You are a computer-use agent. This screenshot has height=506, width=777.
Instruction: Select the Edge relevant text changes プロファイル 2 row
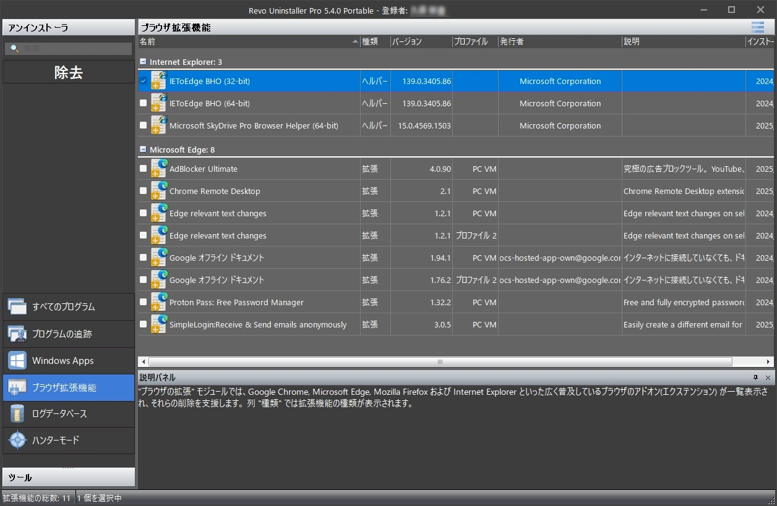click(455, 235)
